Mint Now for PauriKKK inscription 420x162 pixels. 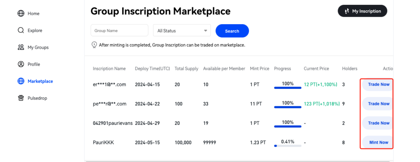click(x=377, y=142)
